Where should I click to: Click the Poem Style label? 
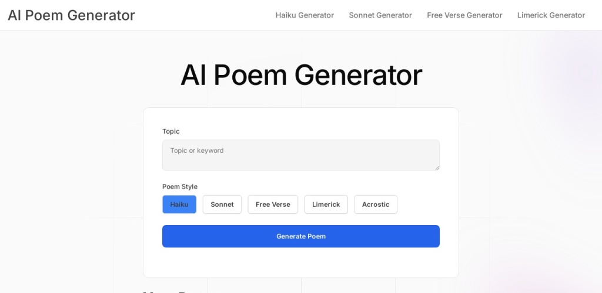tap(180, 186)
